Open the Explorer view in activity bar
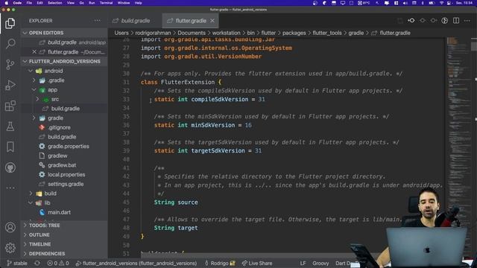477x268 pixels. pos(10,23)
